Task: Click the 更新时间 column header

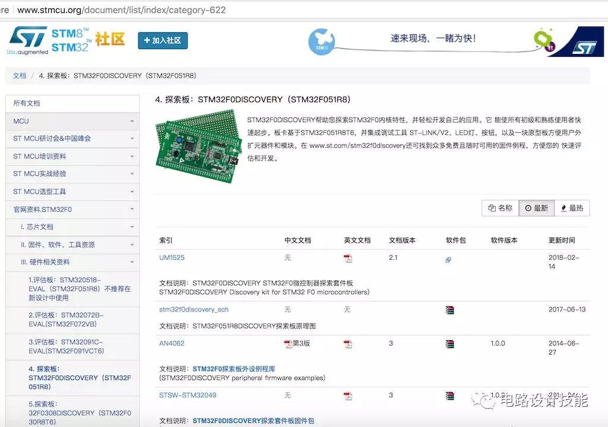Action: click(x=562, y=241)
